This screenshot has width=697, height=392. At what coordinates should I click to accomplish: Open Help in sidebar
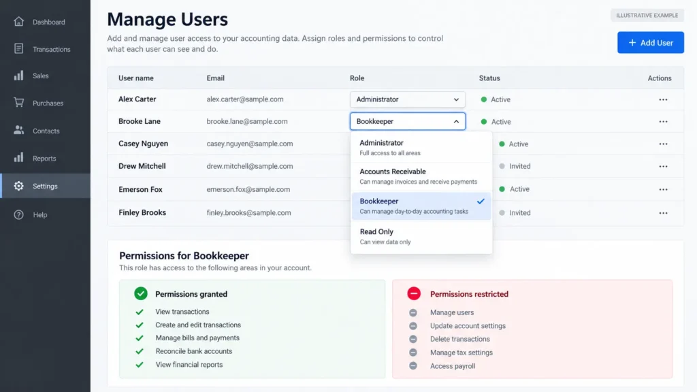click(45, 214)
